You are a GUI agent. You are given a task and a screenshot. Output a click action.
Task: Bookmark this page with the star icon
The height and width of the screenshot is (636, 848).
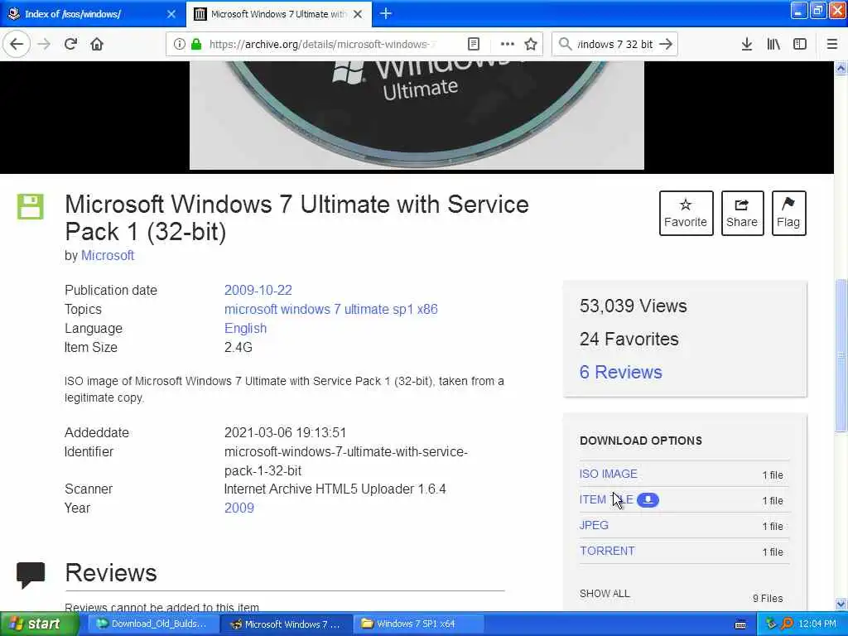click(531, 44)
